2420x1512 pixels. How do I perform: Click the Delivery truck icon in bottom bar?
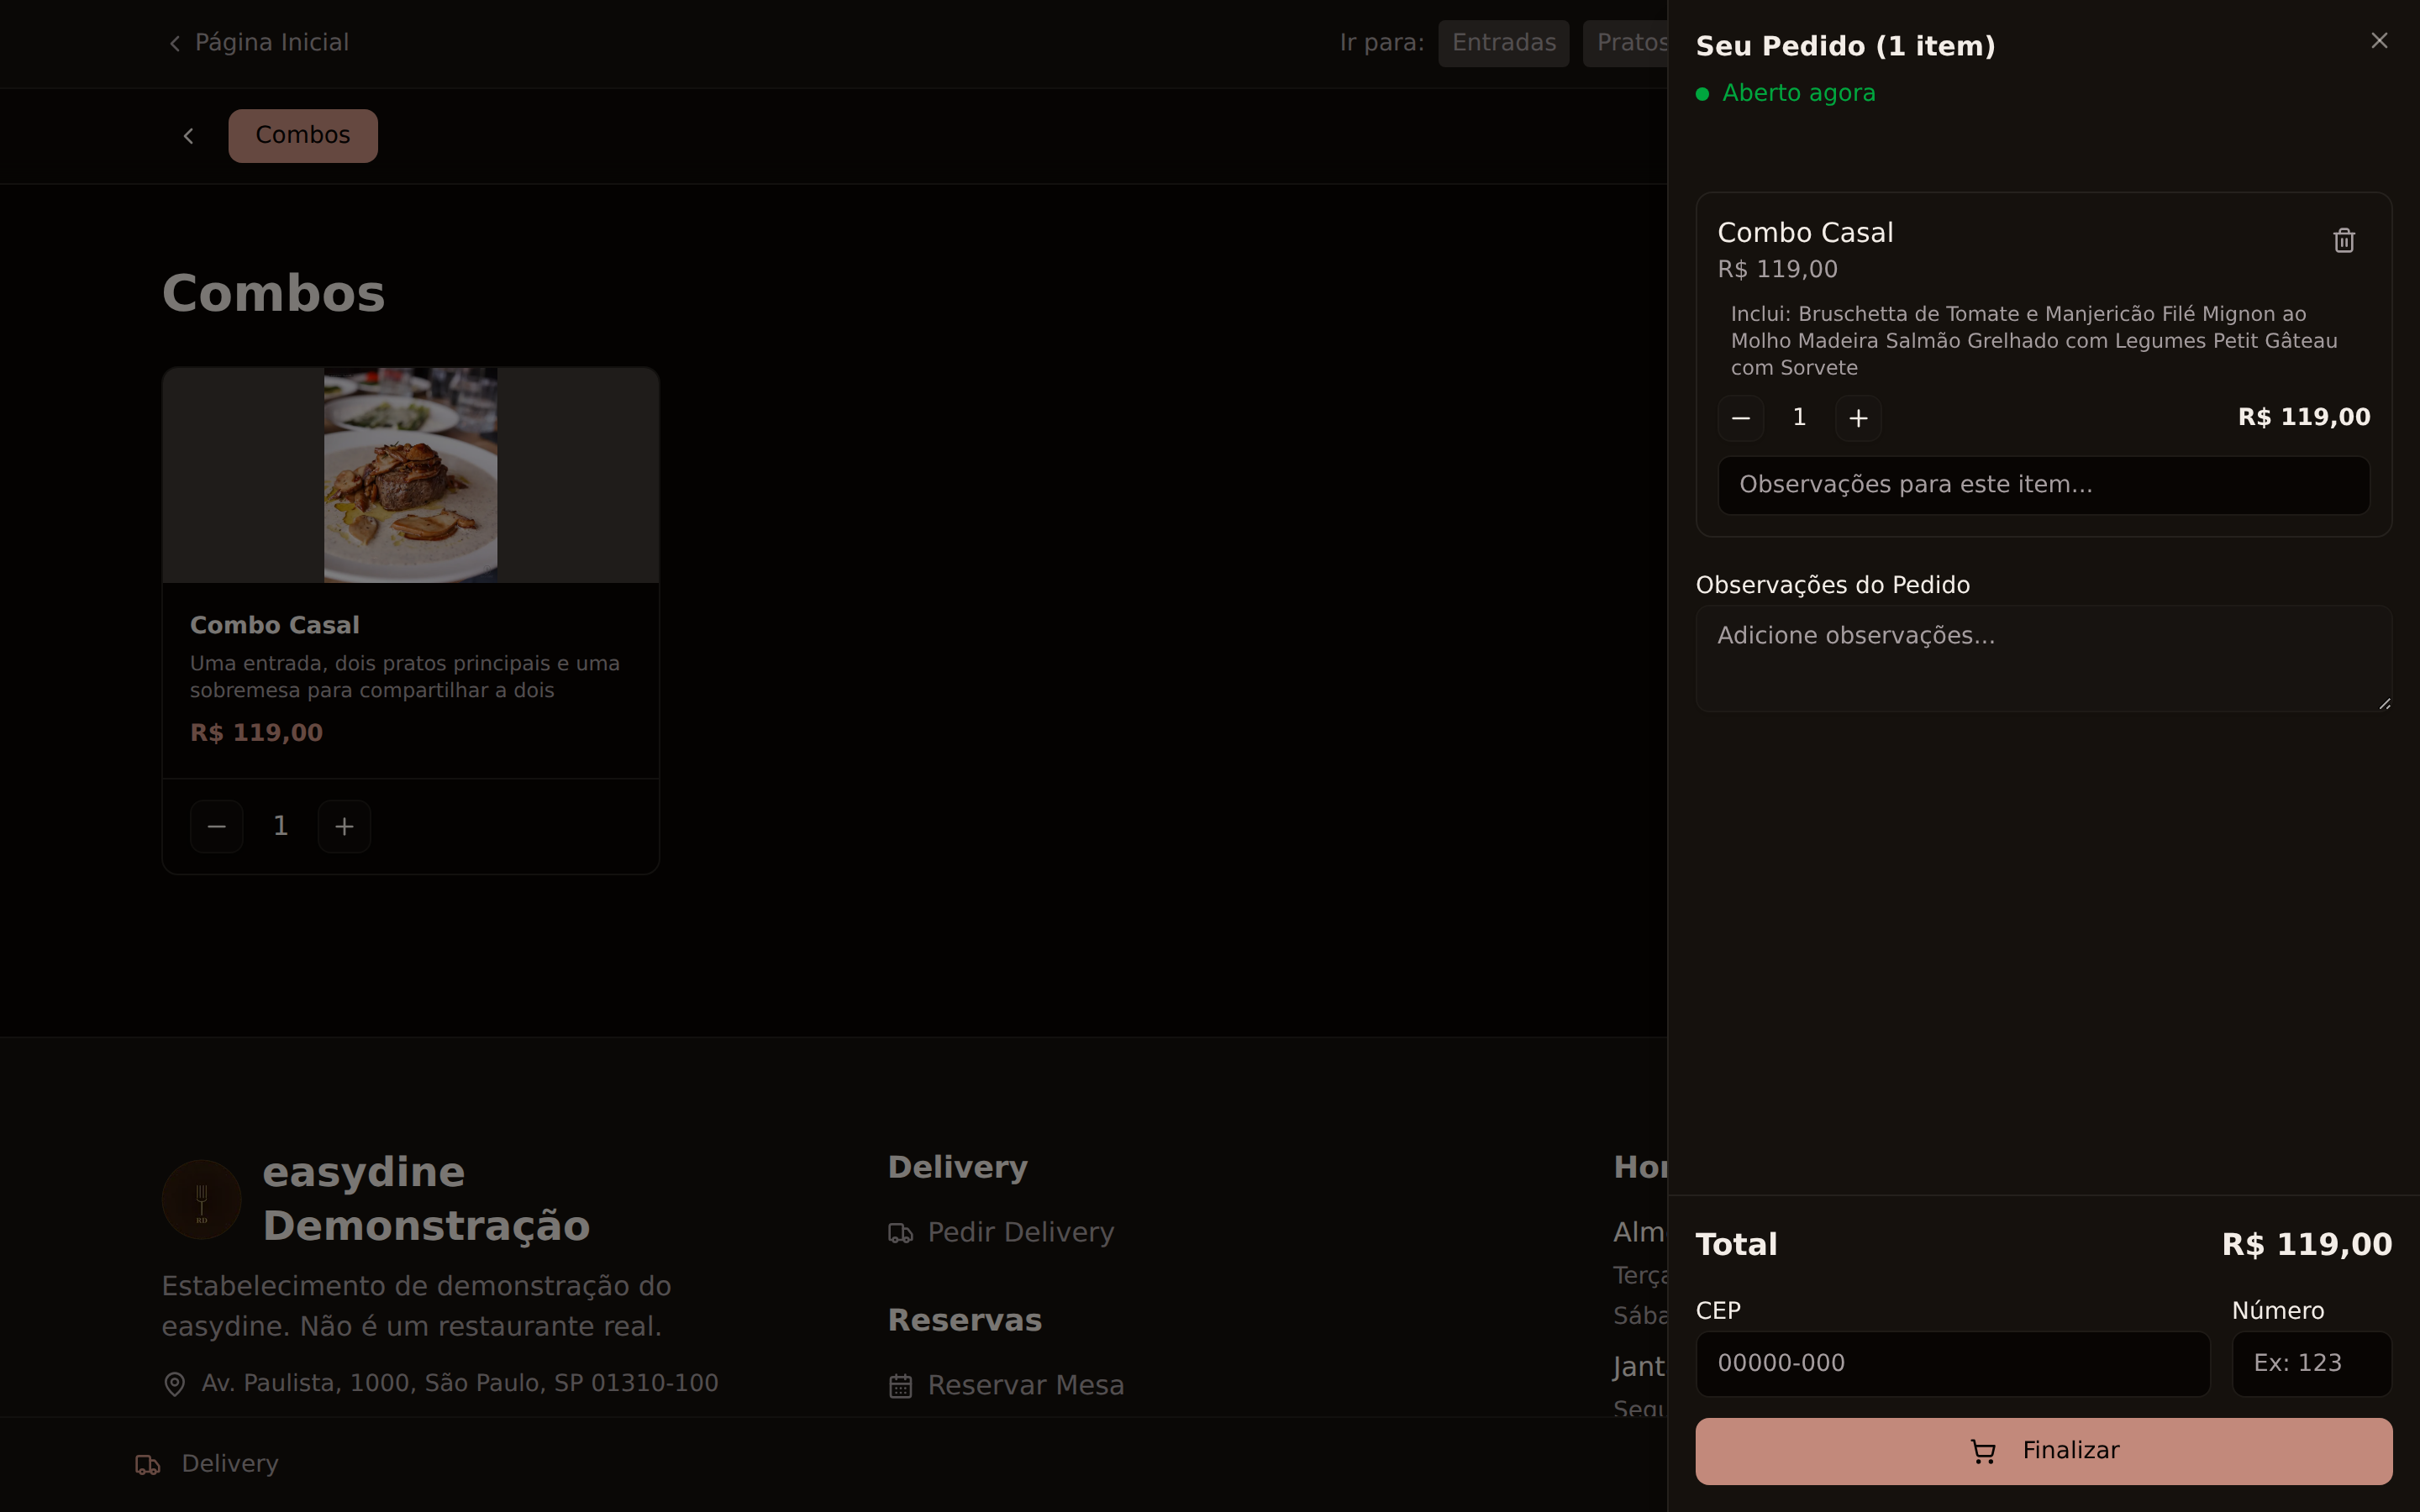pyautogui.click(x=148, y=1465)
